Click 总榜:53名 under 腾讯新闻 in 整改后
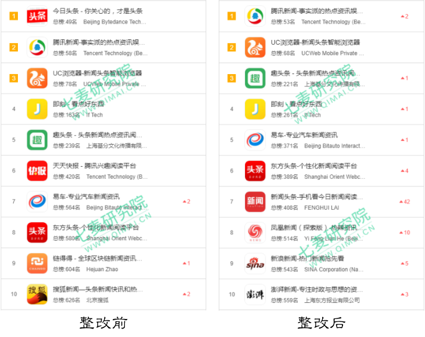 (x=283, y=22)
